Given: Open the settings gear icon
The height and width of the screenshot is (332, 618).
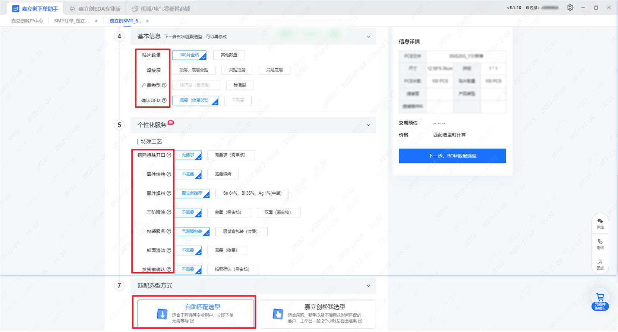Looking at the screenshot, I should point(570,7).
